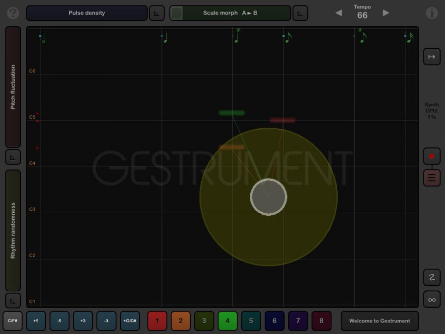Select the squiggle curve icon on right sidebar
Viewport: 445px width, 334px height.
pyautogui.click(x=432, y=277)
